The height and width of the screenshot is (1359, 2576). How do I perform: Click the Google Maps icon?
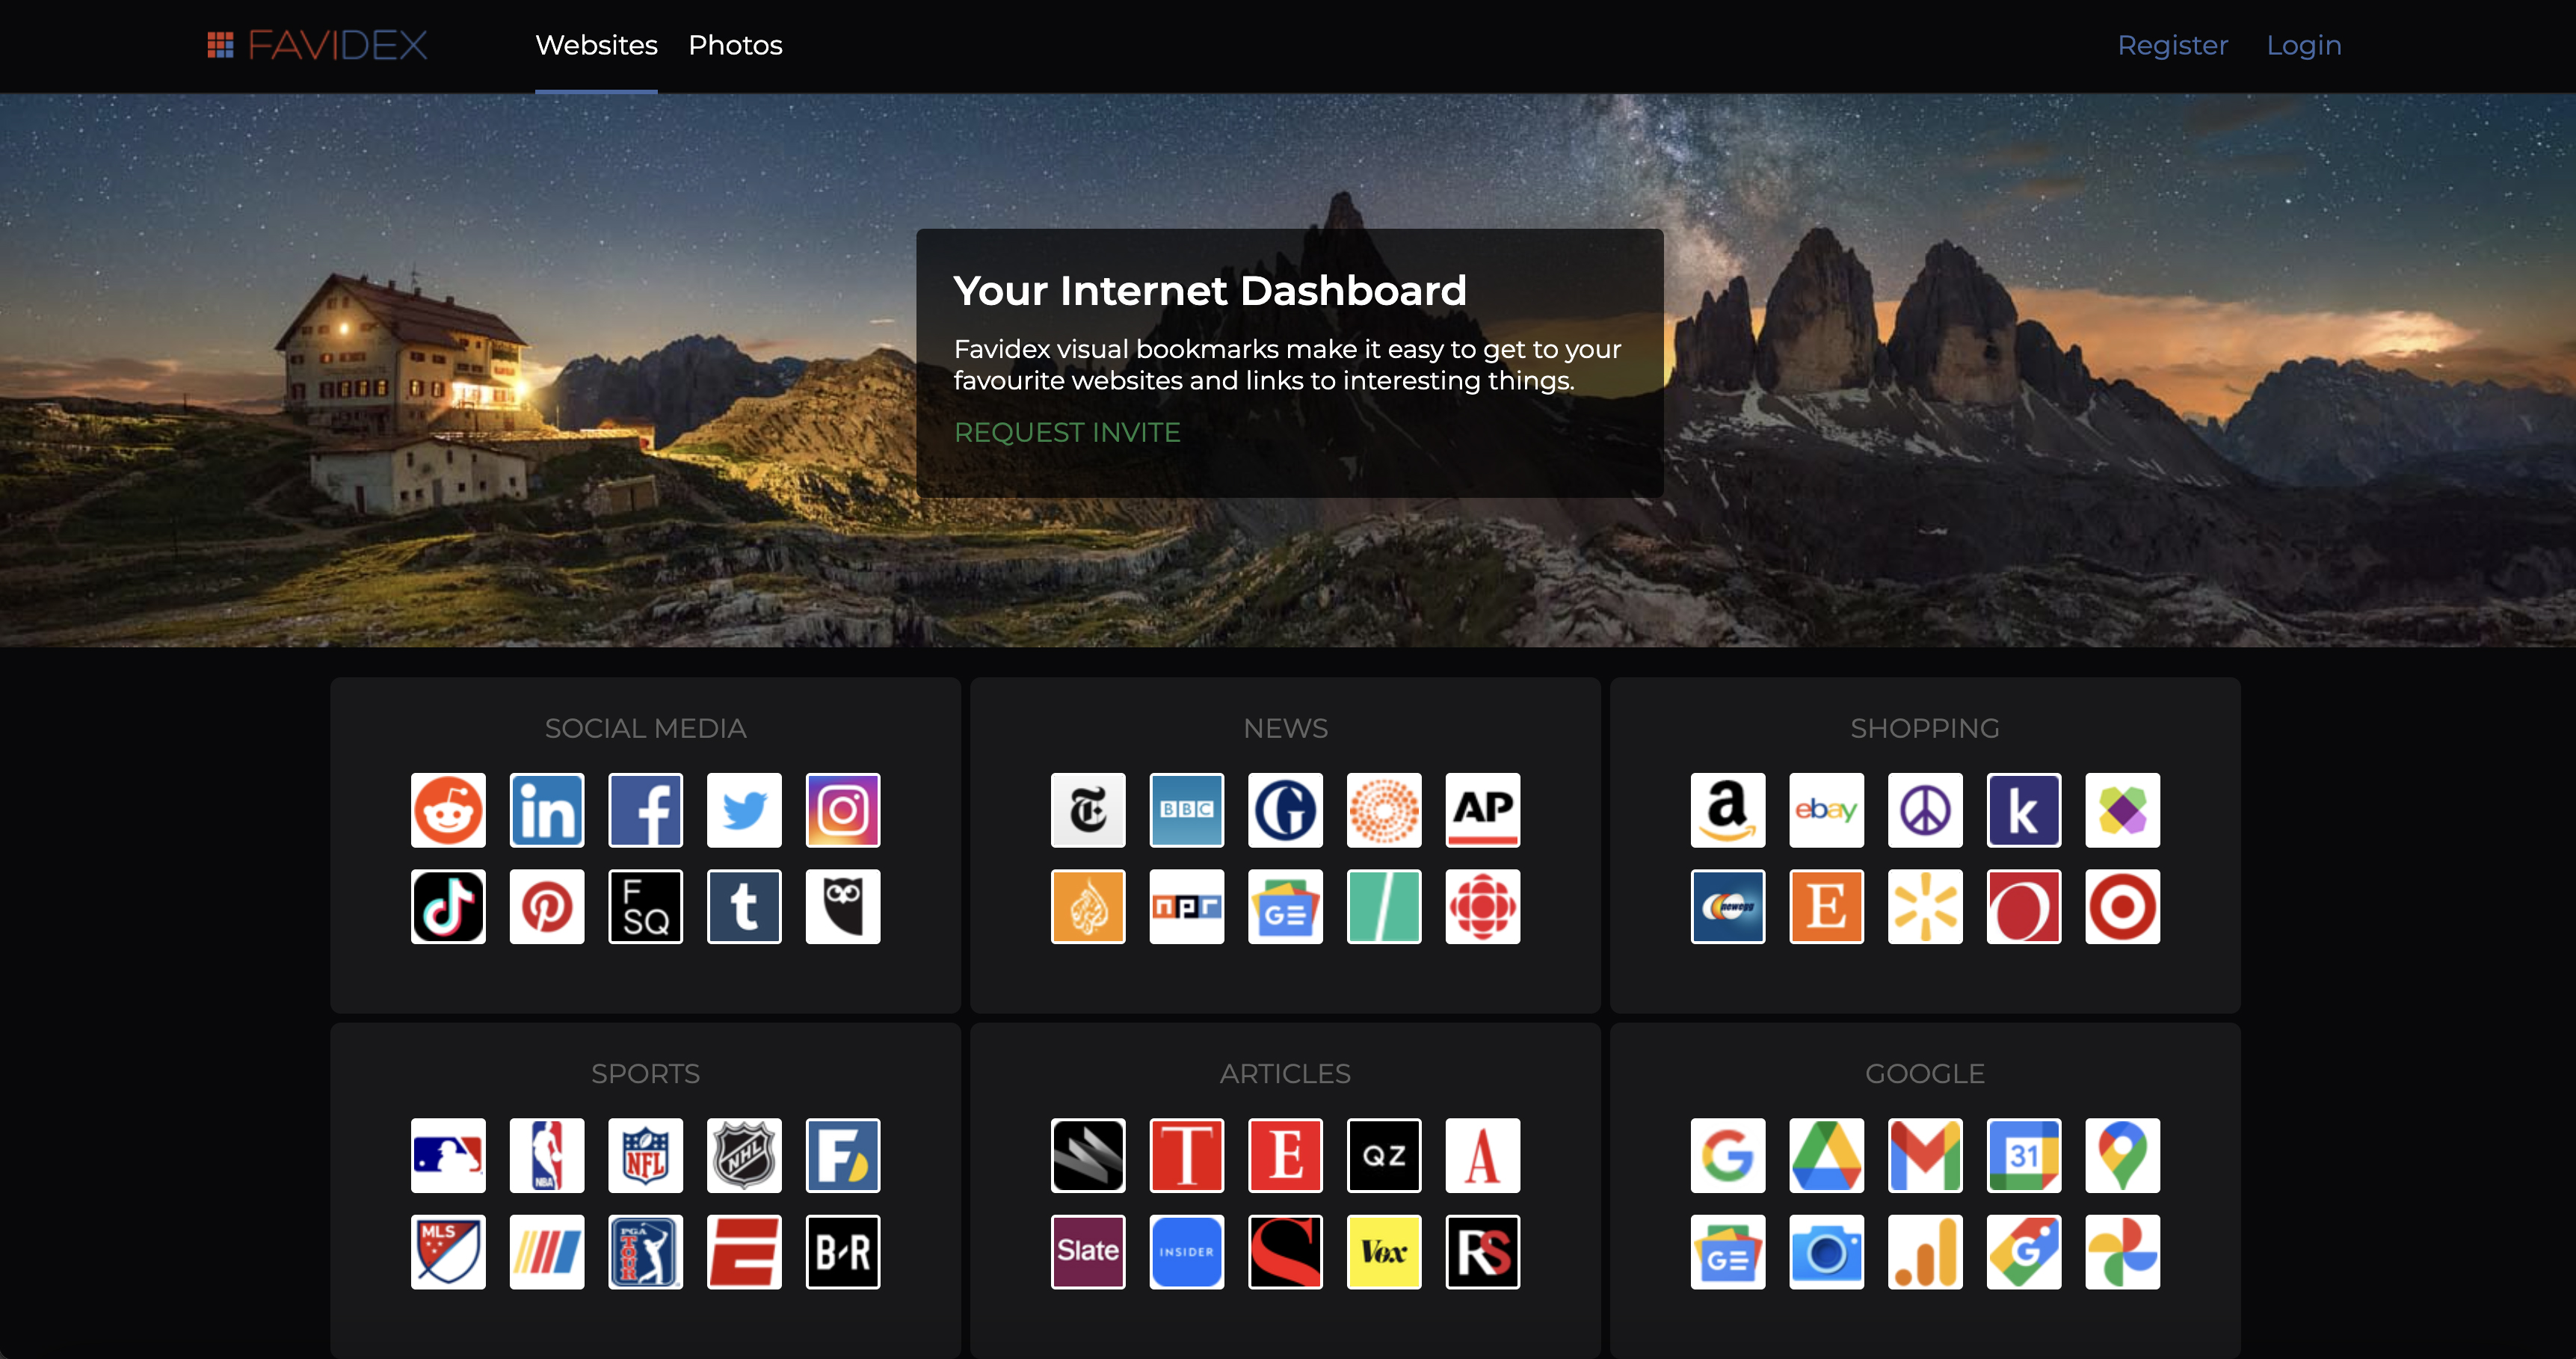2122,1155
